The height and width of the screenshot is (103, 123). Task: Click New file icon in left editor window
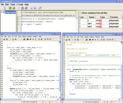click(2, 39)
